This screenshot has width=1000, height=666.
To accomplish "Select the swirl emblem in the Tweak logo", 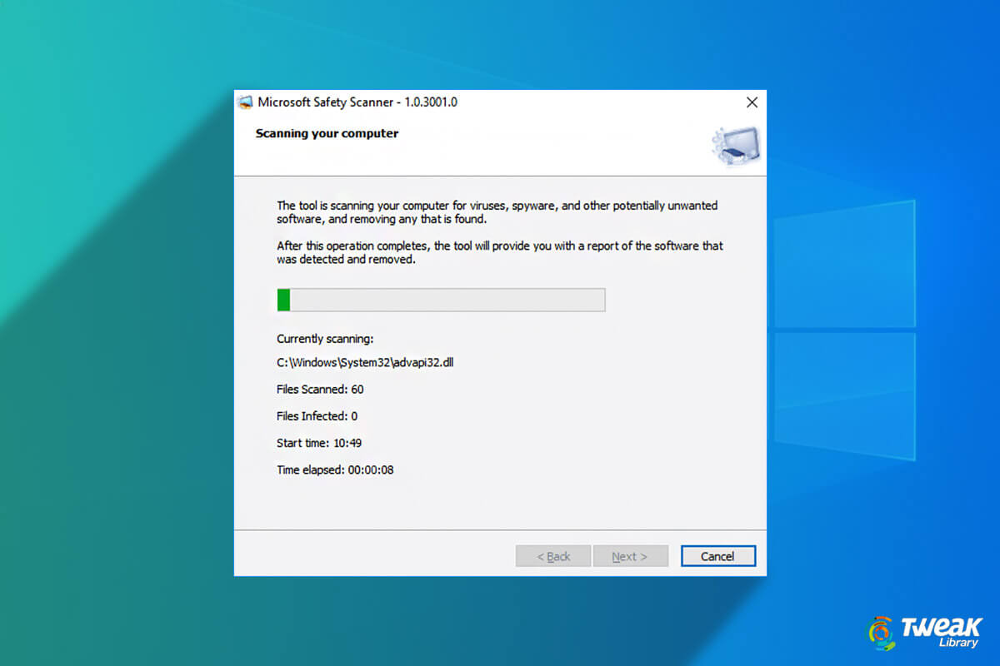I will point(881,633).
